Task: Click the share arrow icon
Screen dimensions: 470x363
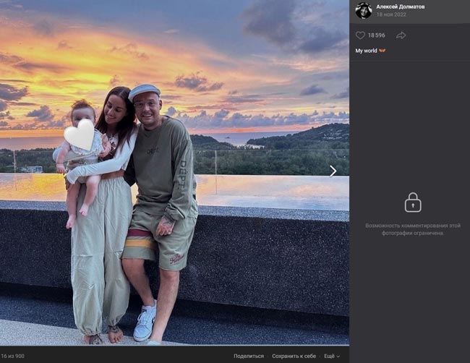Action: point(401,35)
